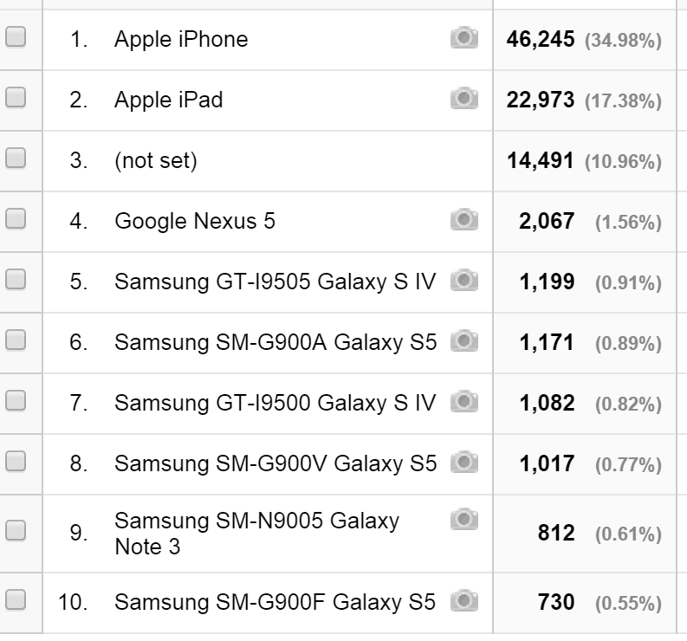This screenshot has height=641, width=687.
Task: Open camera icon for Apple iPad
Action: tap(464, 98)
